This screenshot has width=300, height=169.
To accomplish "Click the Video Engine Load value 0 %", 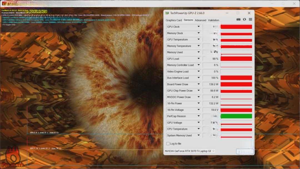I will click(216, 71).
